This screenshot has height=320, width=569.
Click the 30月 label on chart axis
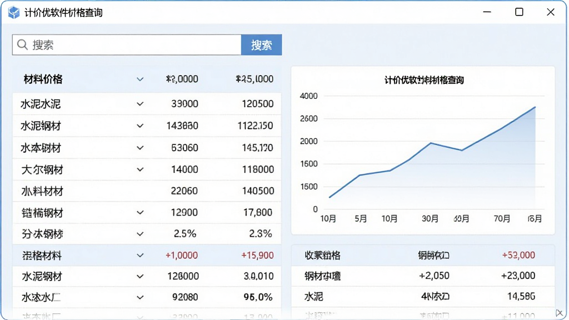coord(430,219)
